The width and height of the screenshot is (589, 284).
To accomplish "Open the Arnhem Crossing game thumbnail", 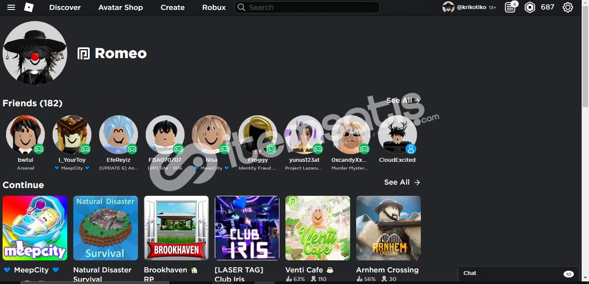I will [x=388, y=228].
